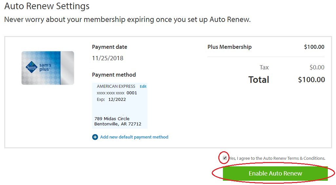
Task: Tick the Auto Renew terms agreement checkbox
Action: click(225, 158)
